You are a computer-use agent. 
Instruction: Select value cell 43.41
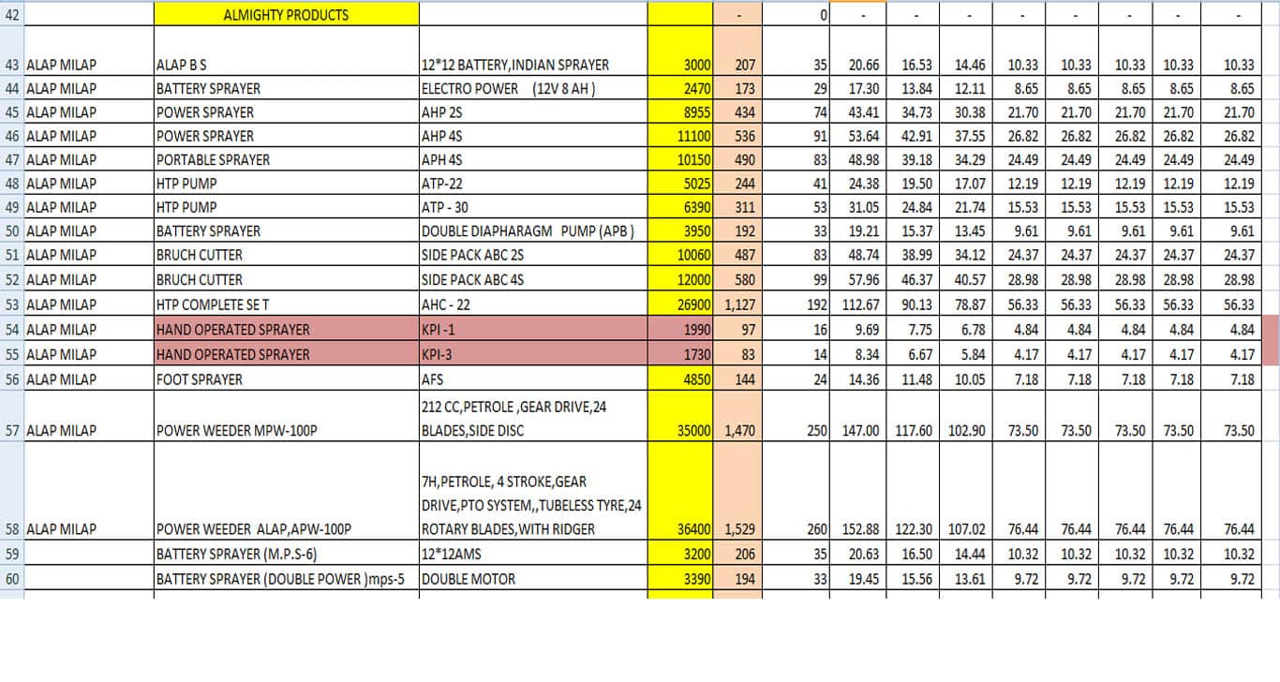(858, 112)
